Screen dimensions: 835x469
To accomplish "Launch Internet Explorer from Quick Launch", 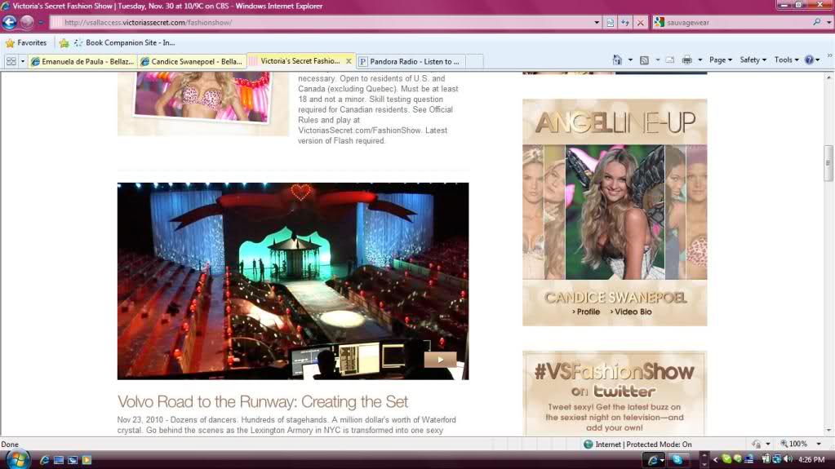I will point(45,460).
